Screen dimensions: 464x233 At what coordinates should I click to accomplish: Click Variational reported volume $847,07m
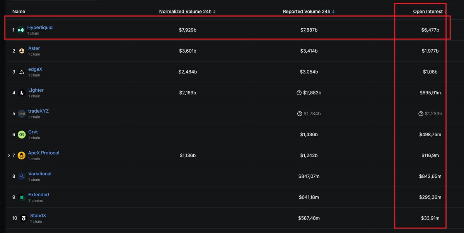click(x=309, y=176)
